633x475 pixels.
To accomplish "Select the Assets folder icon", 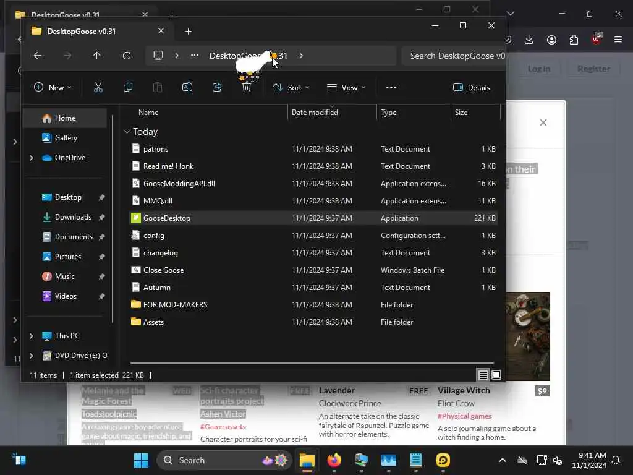I will point(136,322).
